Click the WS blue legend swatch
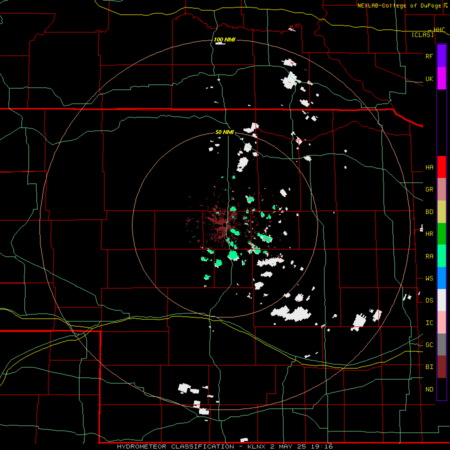 pos(441,278)
